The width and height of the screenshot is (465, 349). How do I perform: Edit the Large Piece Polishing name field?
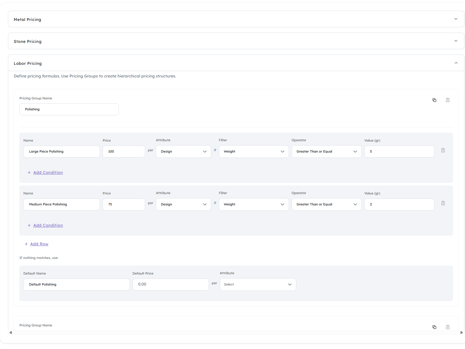point(61,152)
